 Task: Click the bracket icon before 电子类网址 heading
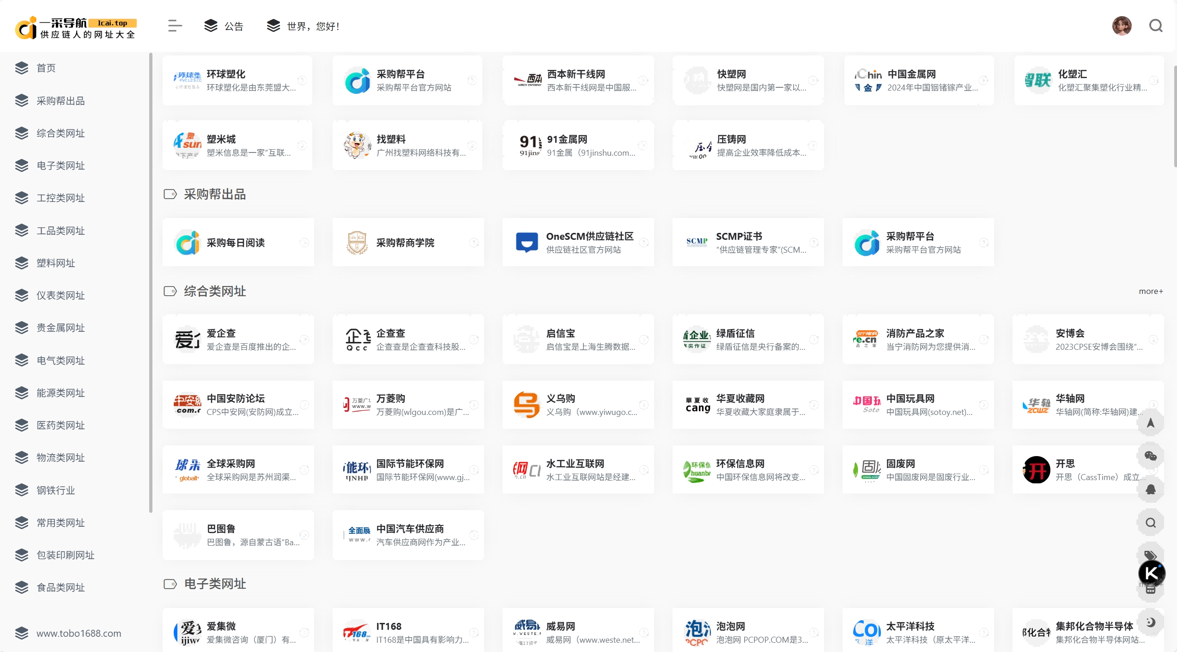170,584
